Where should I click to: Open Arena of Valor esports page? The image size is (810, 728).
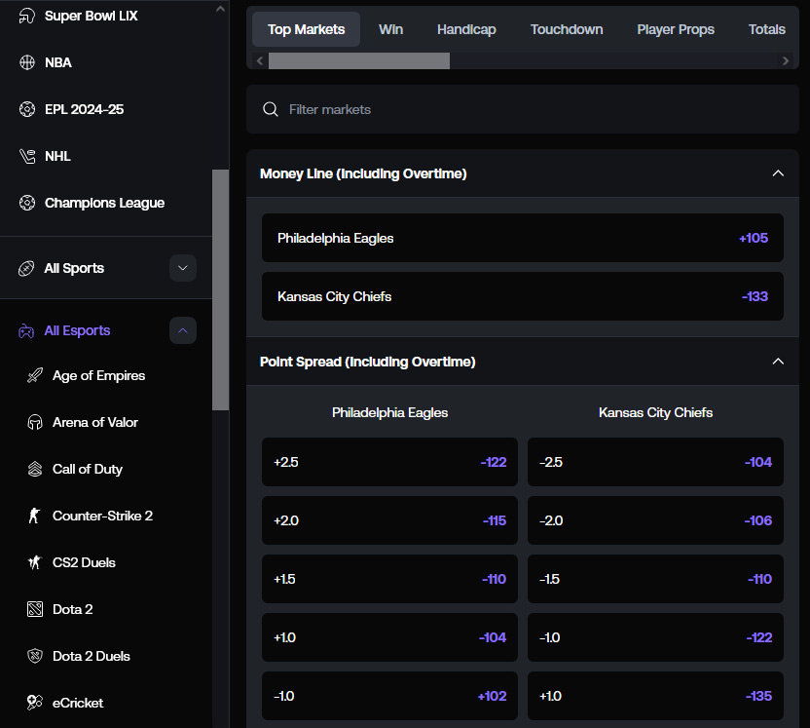coord(95,422)
